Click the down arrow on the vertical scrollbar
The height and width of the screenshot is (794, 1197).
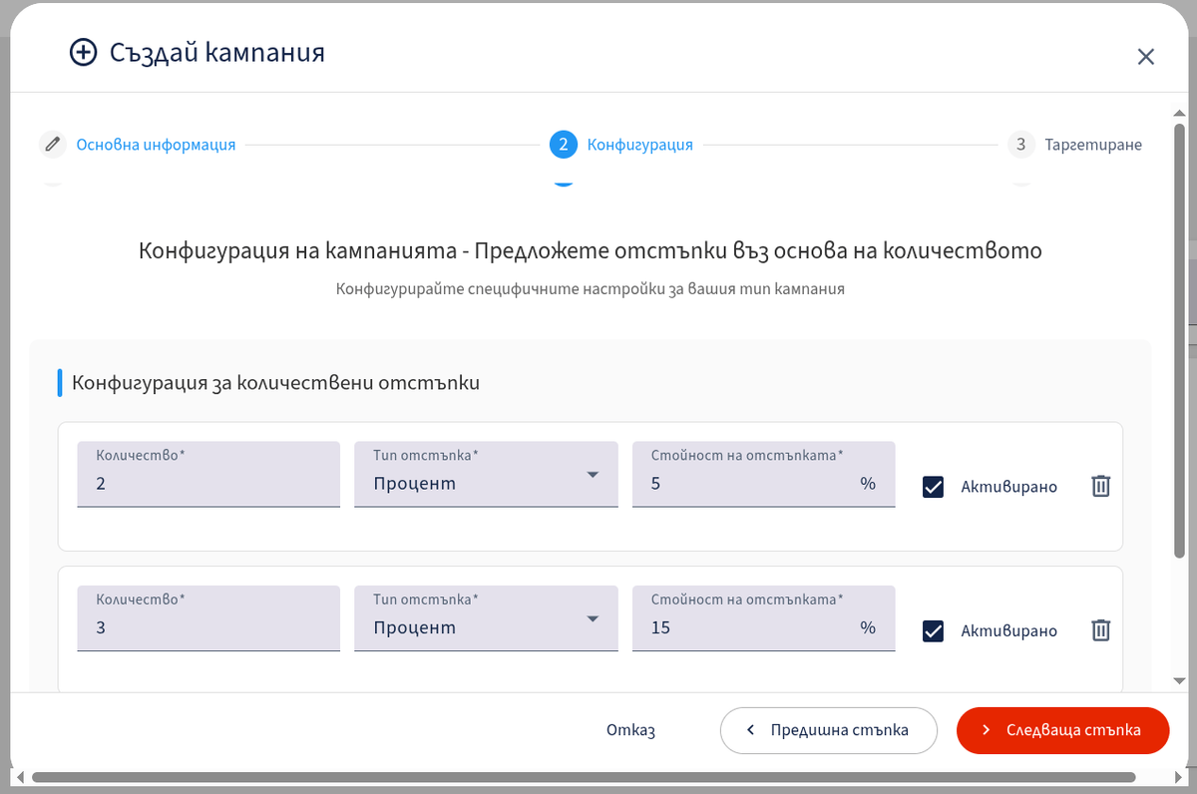1179,680
